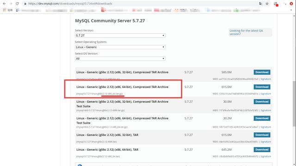Image resolution: width=296 pixels, height=166 pixels.
Task: Open Signature link for 64-bit Compressed TAR Archive
Action: (x=265, y=94)
